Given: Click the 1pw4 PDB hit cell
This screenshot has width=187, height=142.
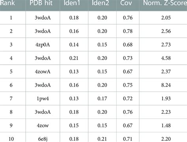Looking at the screenshot, I should coord(43,98).
